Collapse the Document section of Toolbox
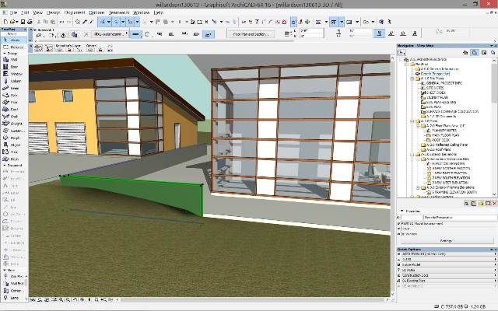Screen dimensions: 498x311 coord(5,166)
